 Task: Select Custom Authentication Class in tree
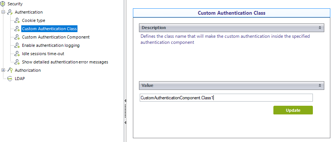pos(49,29)
